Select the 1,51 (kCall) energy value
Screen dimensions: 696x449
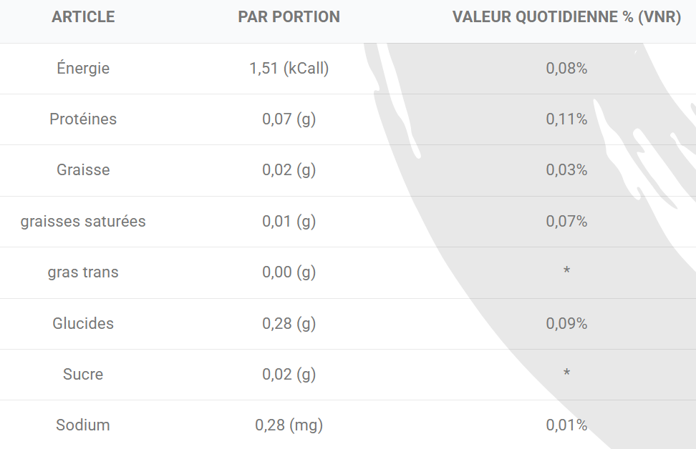pyautogui.click(x=289, y=69)
